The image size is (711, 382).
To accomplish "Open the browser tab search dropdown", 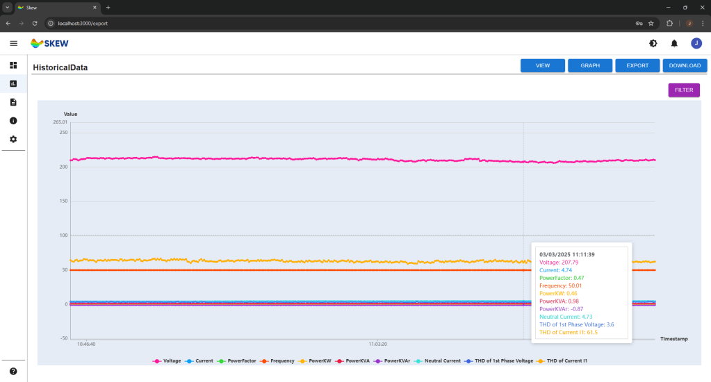I will point(7,7).
